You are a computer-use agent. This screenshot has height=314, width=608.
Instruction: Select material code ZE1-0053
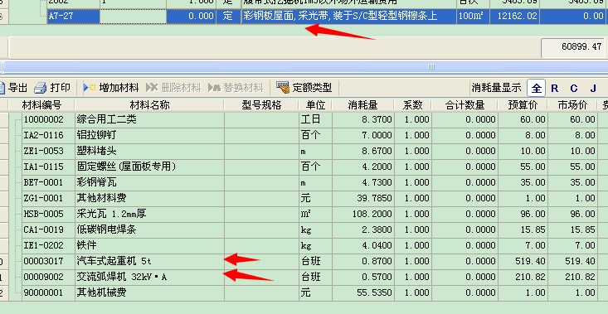(43, 151)
